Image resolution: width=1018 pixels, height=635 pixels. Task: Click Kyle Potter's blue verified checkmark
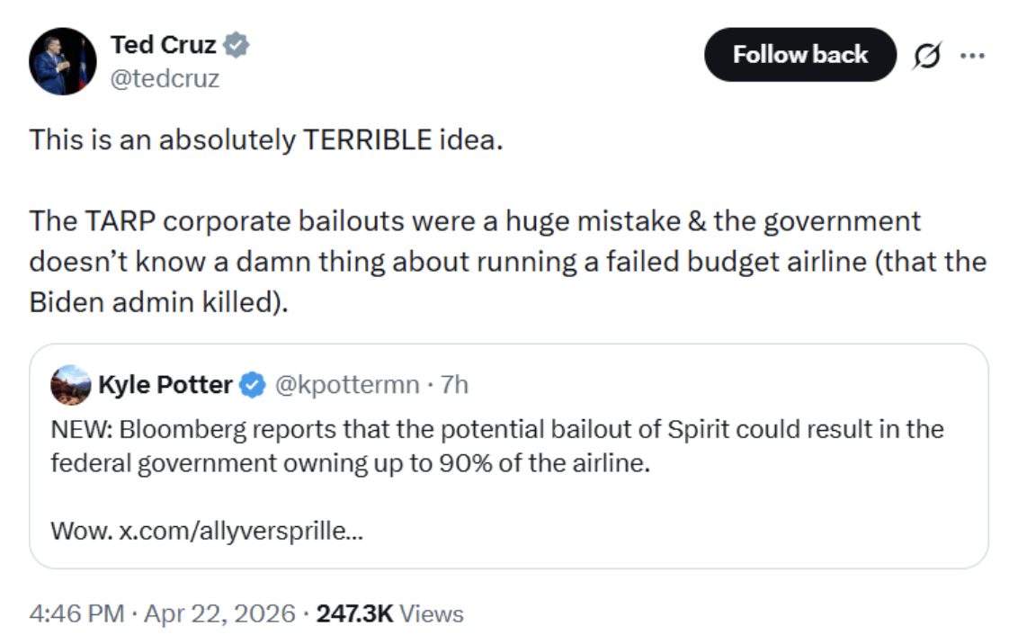254,386
